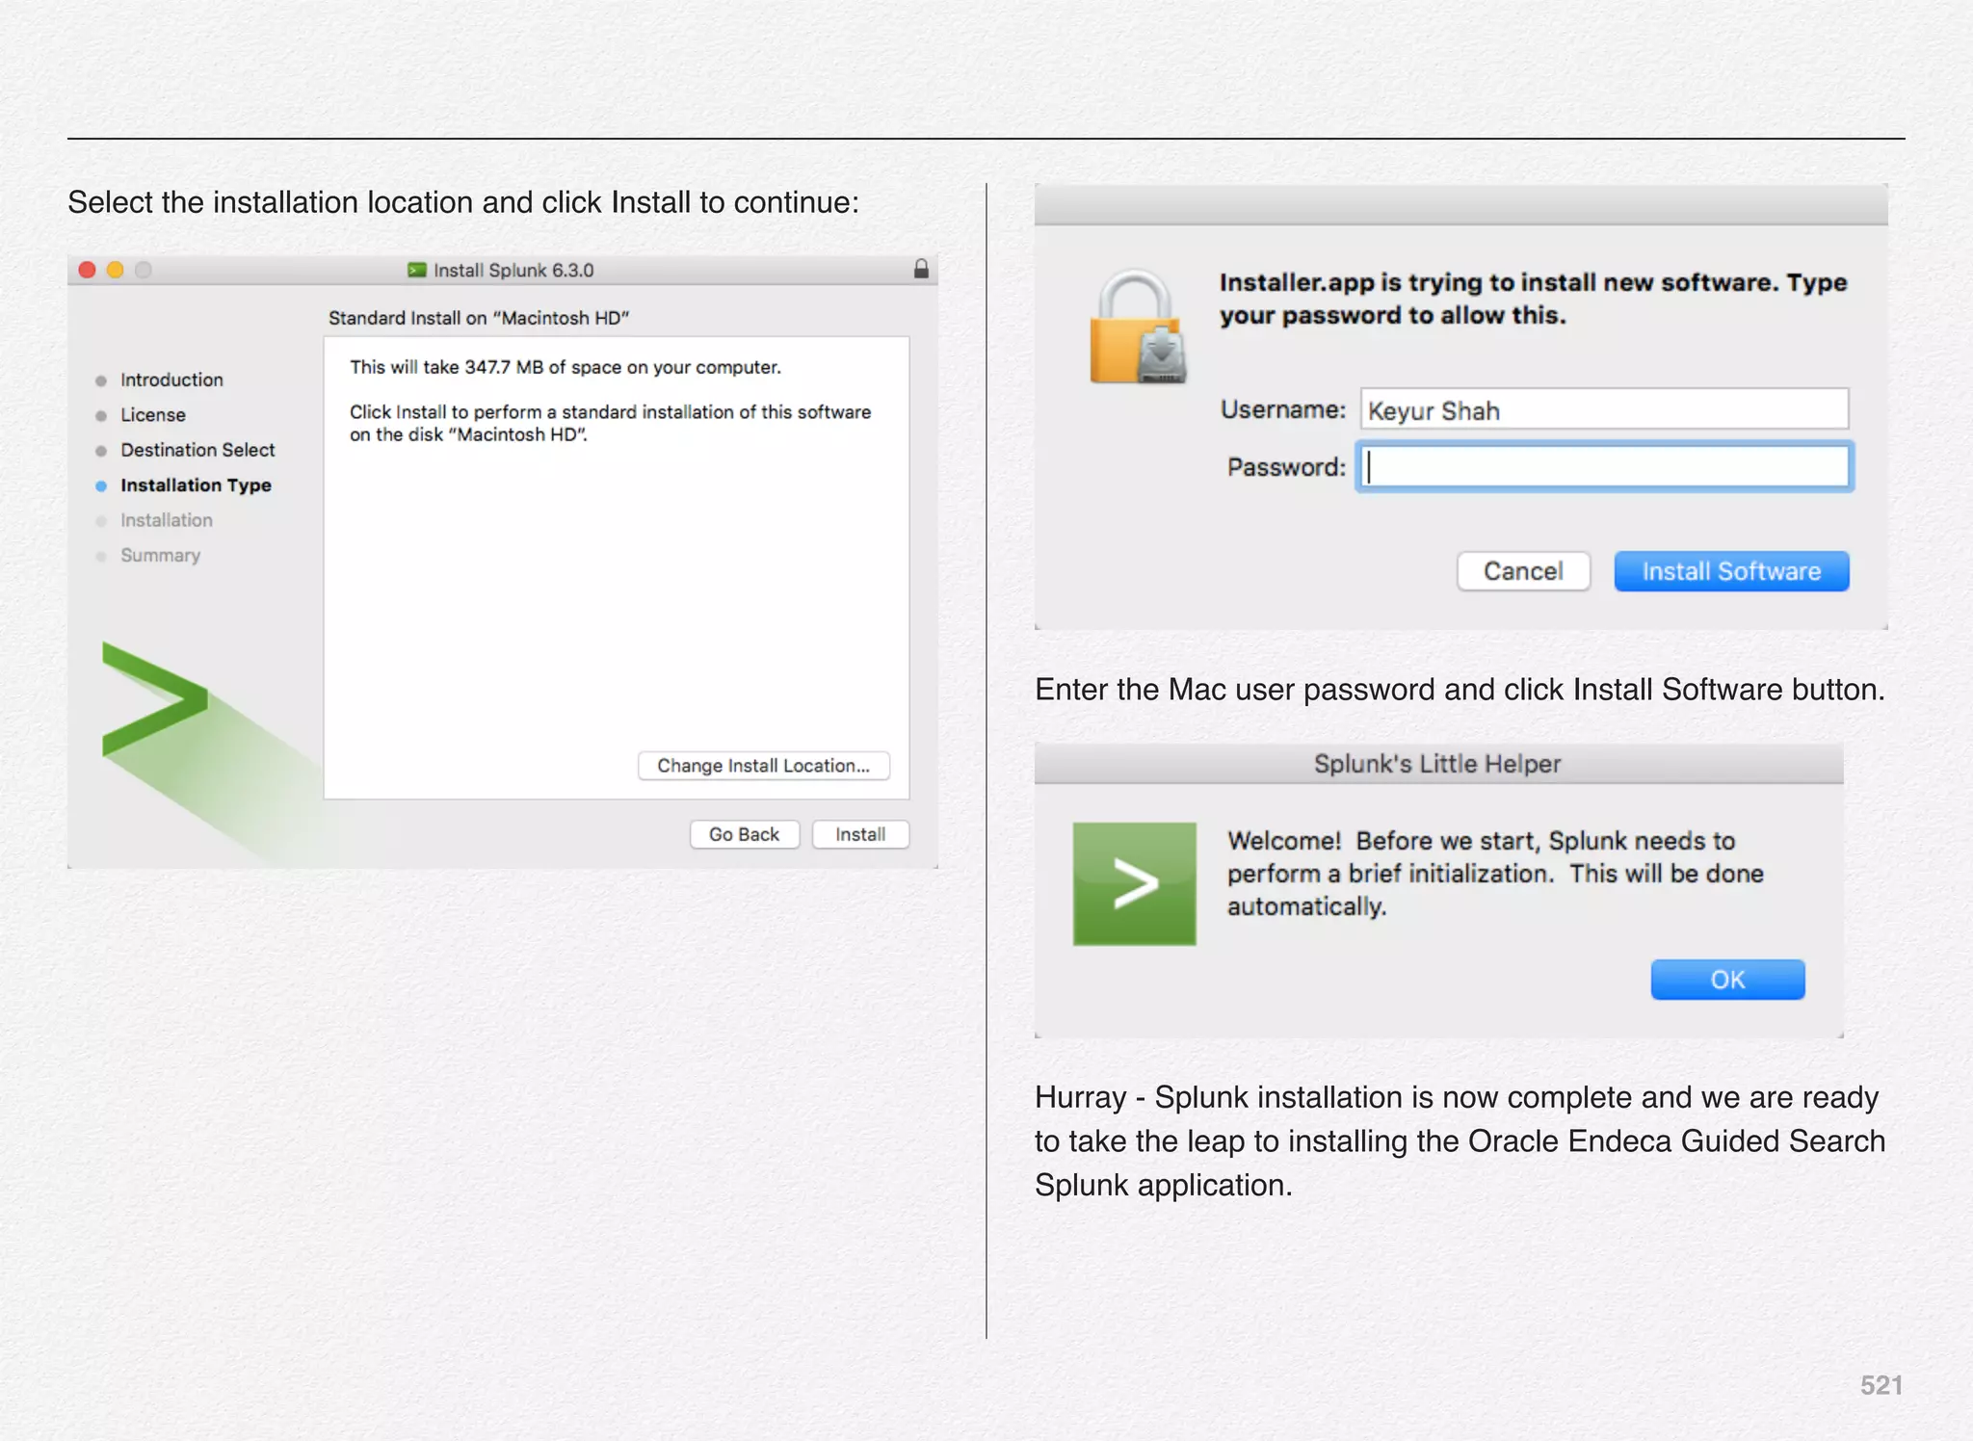This screenshot has height=1441, width=1973.
Task: Click OK in Splunk's Little Helper
Action: [1727, 980]
